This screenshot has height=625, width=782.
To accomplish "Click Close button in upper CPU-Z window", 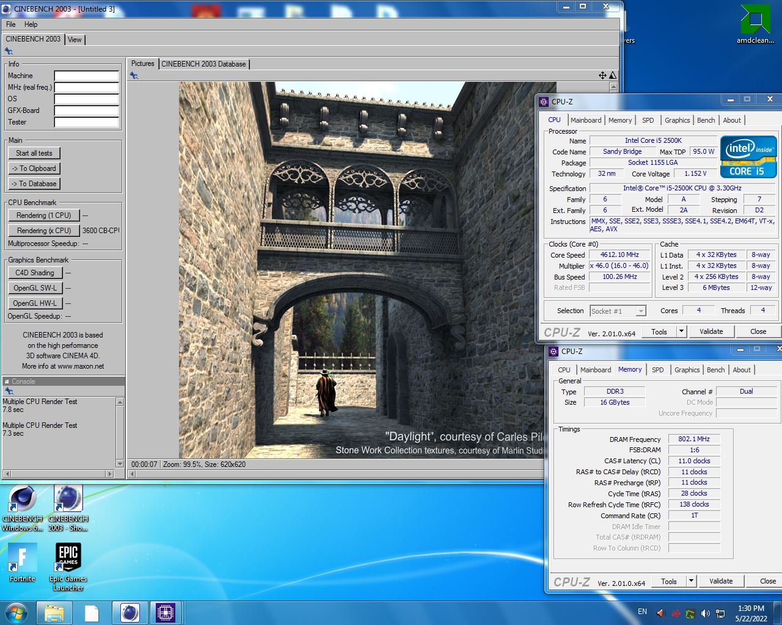I will (x=758, y=331).
